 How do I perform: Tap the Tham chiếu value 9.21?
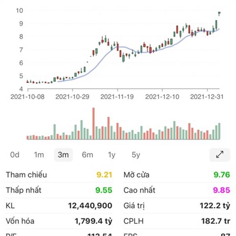(x=104, y=175)
